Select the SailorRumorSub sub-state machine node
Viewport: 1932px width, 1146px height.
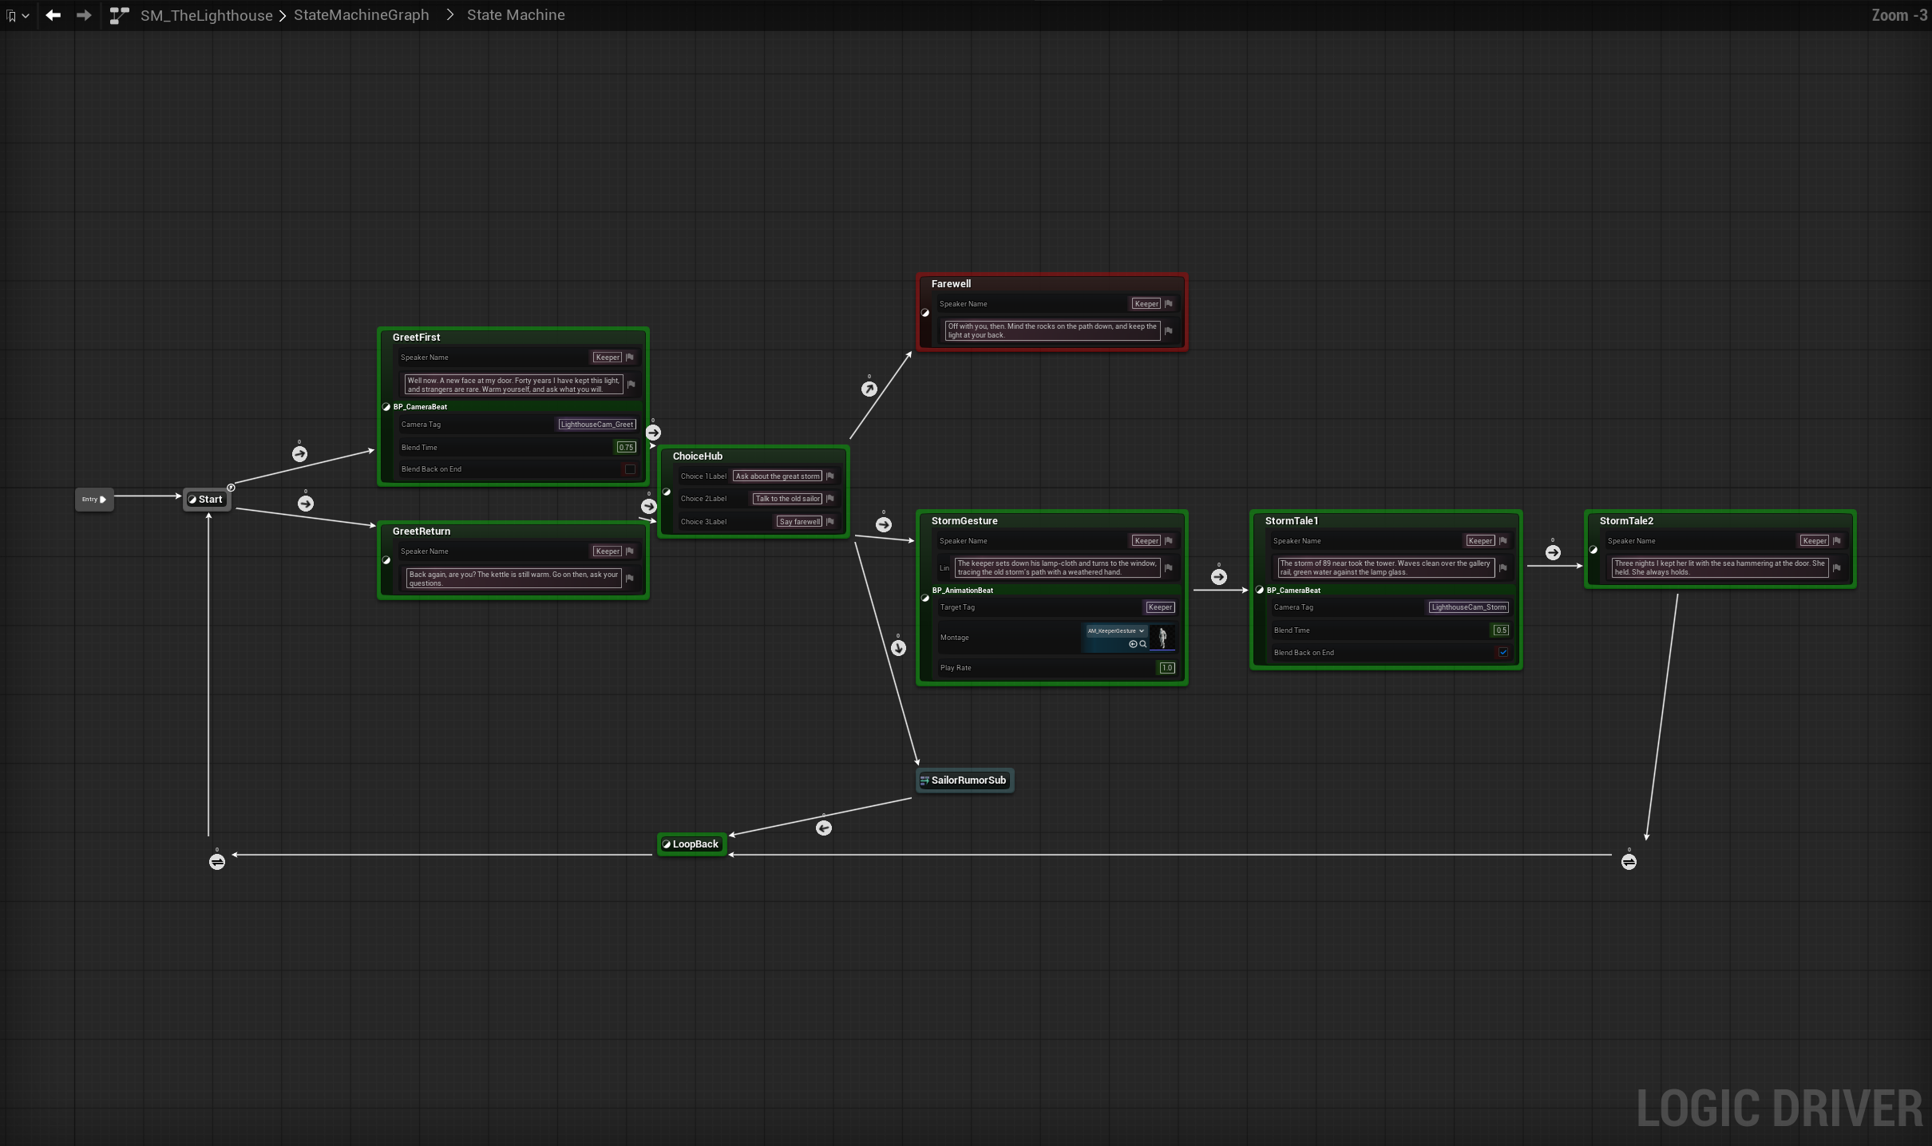(964, 780)
